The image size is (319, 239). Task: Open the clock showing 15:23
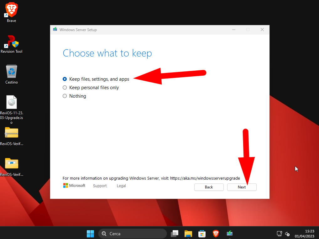(x=304, y=234)
